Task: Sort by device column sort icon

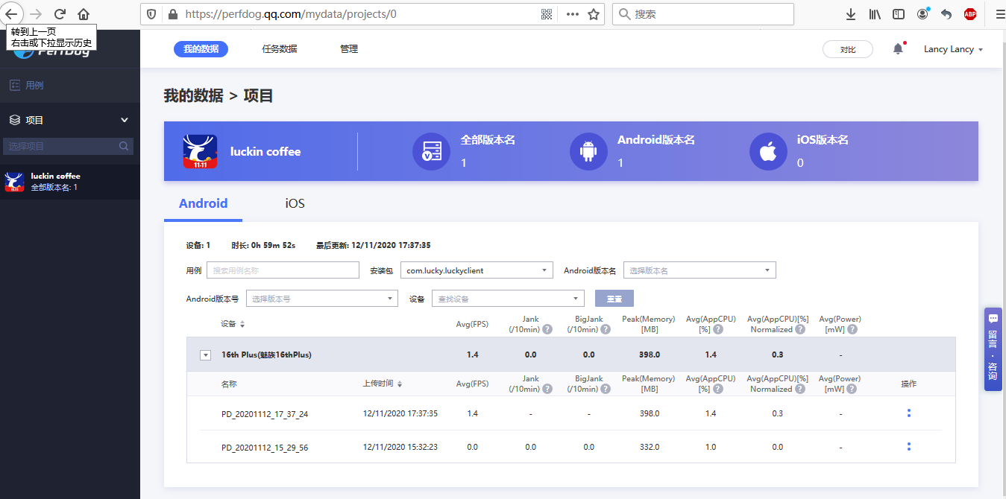Action: [242, 324]
